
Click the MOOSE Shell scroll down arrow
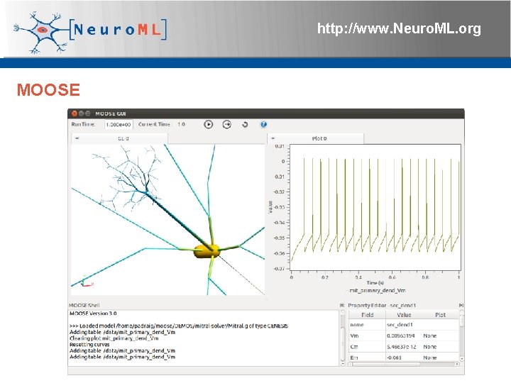[343, 364]
